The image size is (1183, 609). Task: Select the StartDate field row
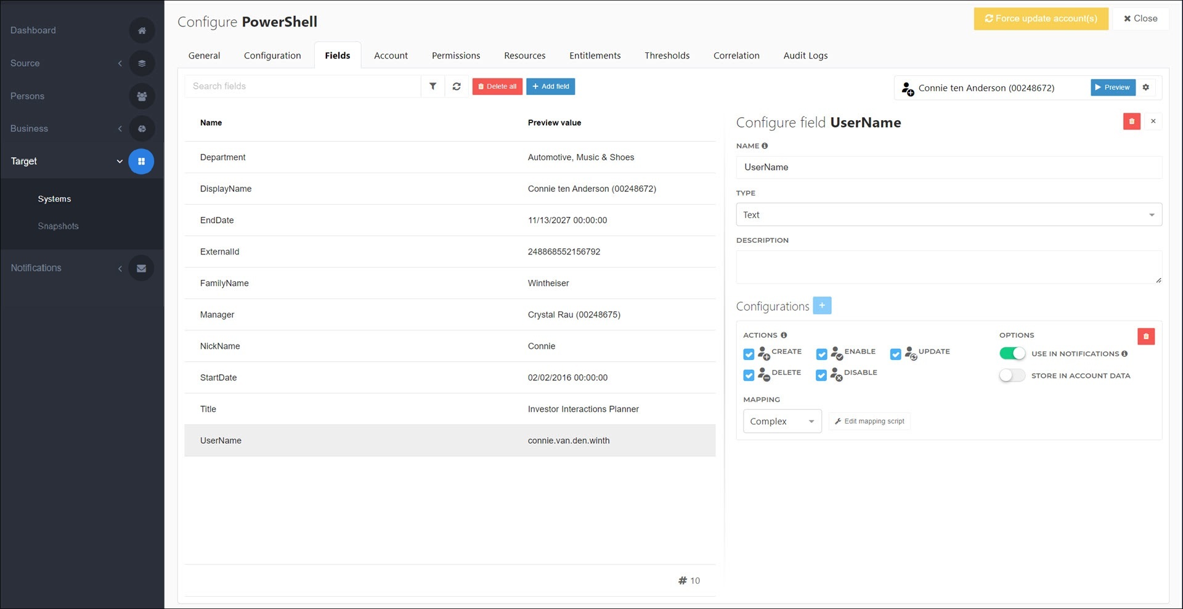[x=450, y=377]
